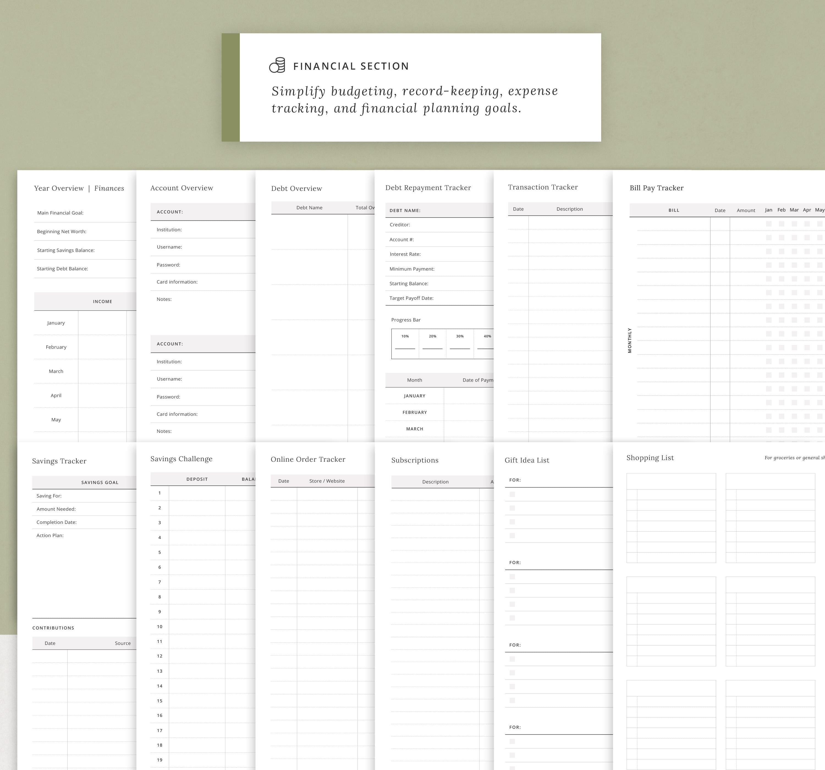Open the Debt Overview page
Viewport: 825px width, 770px height.
297,188
